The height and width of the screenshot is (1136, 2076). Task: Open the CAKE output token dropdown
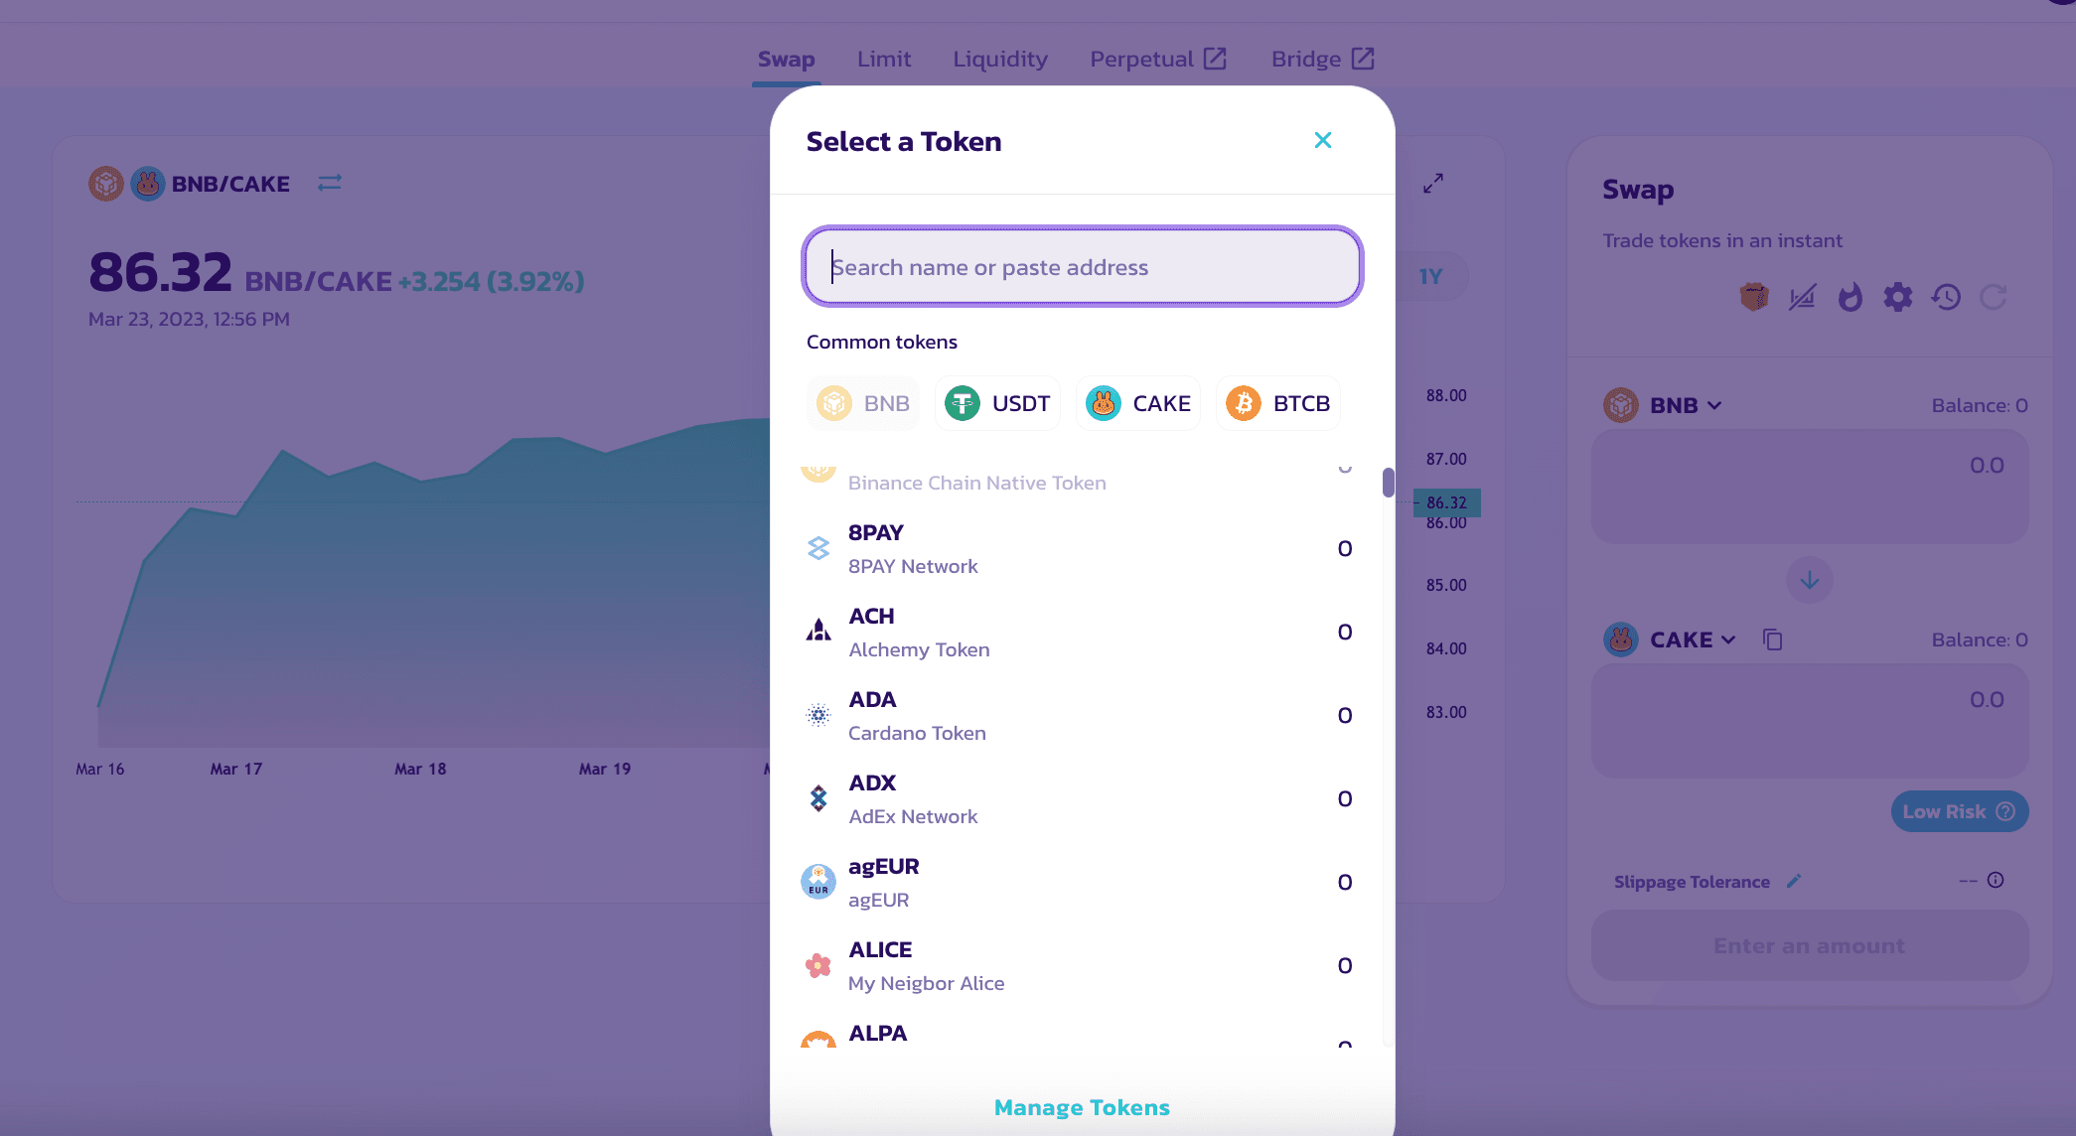point(1671,639)
